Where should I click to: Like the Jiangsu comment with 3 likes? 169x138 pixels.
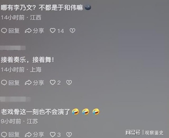(53, 135)
